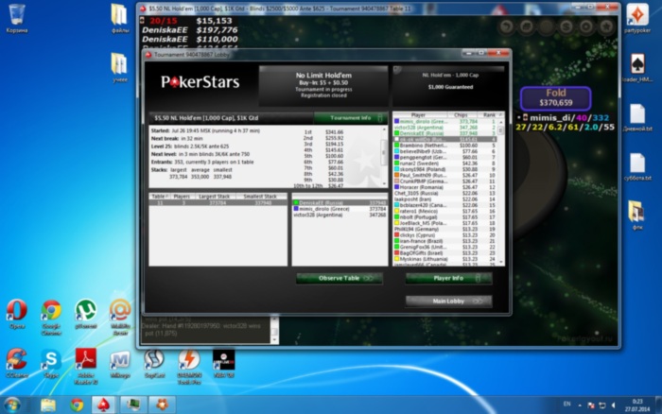The image size is (662, 414).
Task: Open the DAEMON Tools Pro desktop shortcut
Action: coord(189,366)
